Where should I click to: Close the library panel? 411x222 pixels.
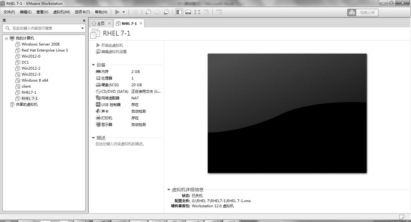click(x=84, y=21)
